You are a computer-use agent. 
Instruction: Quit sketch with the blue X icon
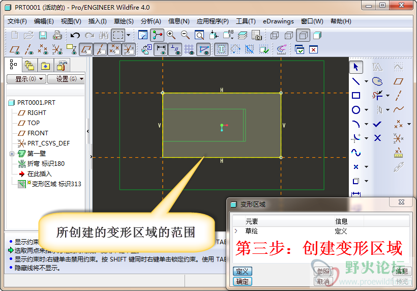(377, 138)
